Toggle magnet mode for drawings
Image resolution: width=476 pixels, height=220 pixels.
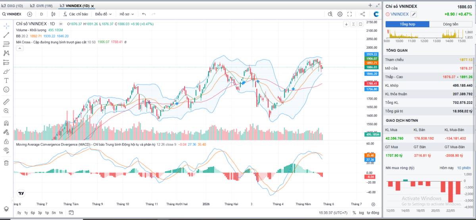(x=6, y=123)
